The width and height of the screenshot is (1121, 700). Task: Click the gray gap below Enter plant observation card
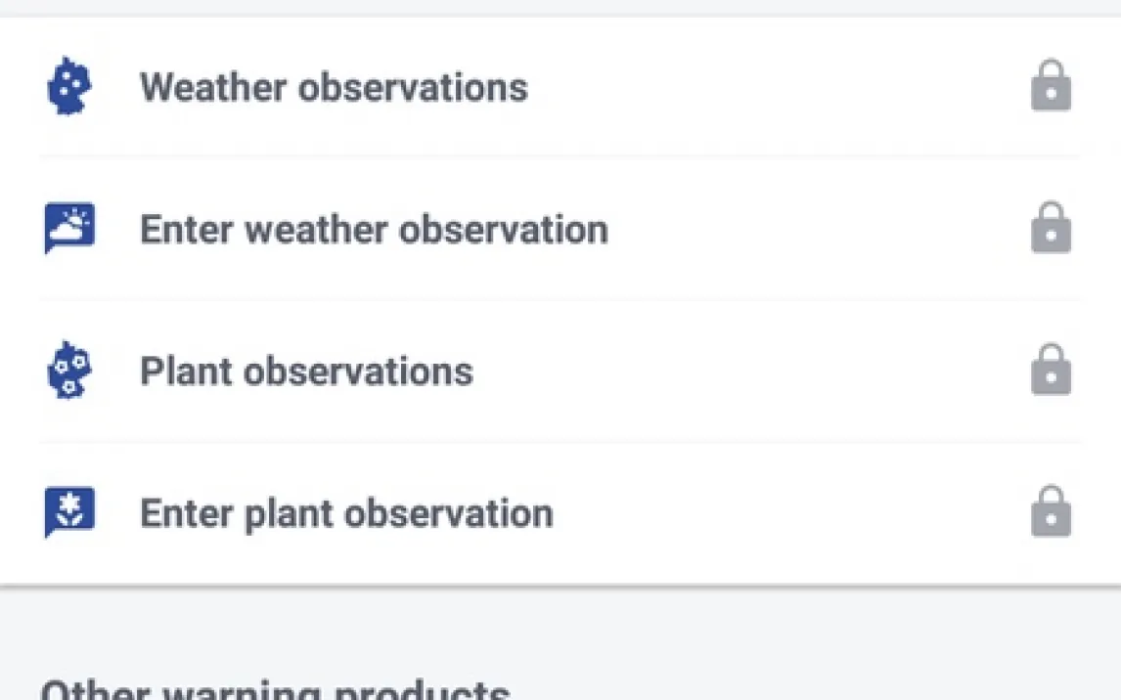click(560, 626)
